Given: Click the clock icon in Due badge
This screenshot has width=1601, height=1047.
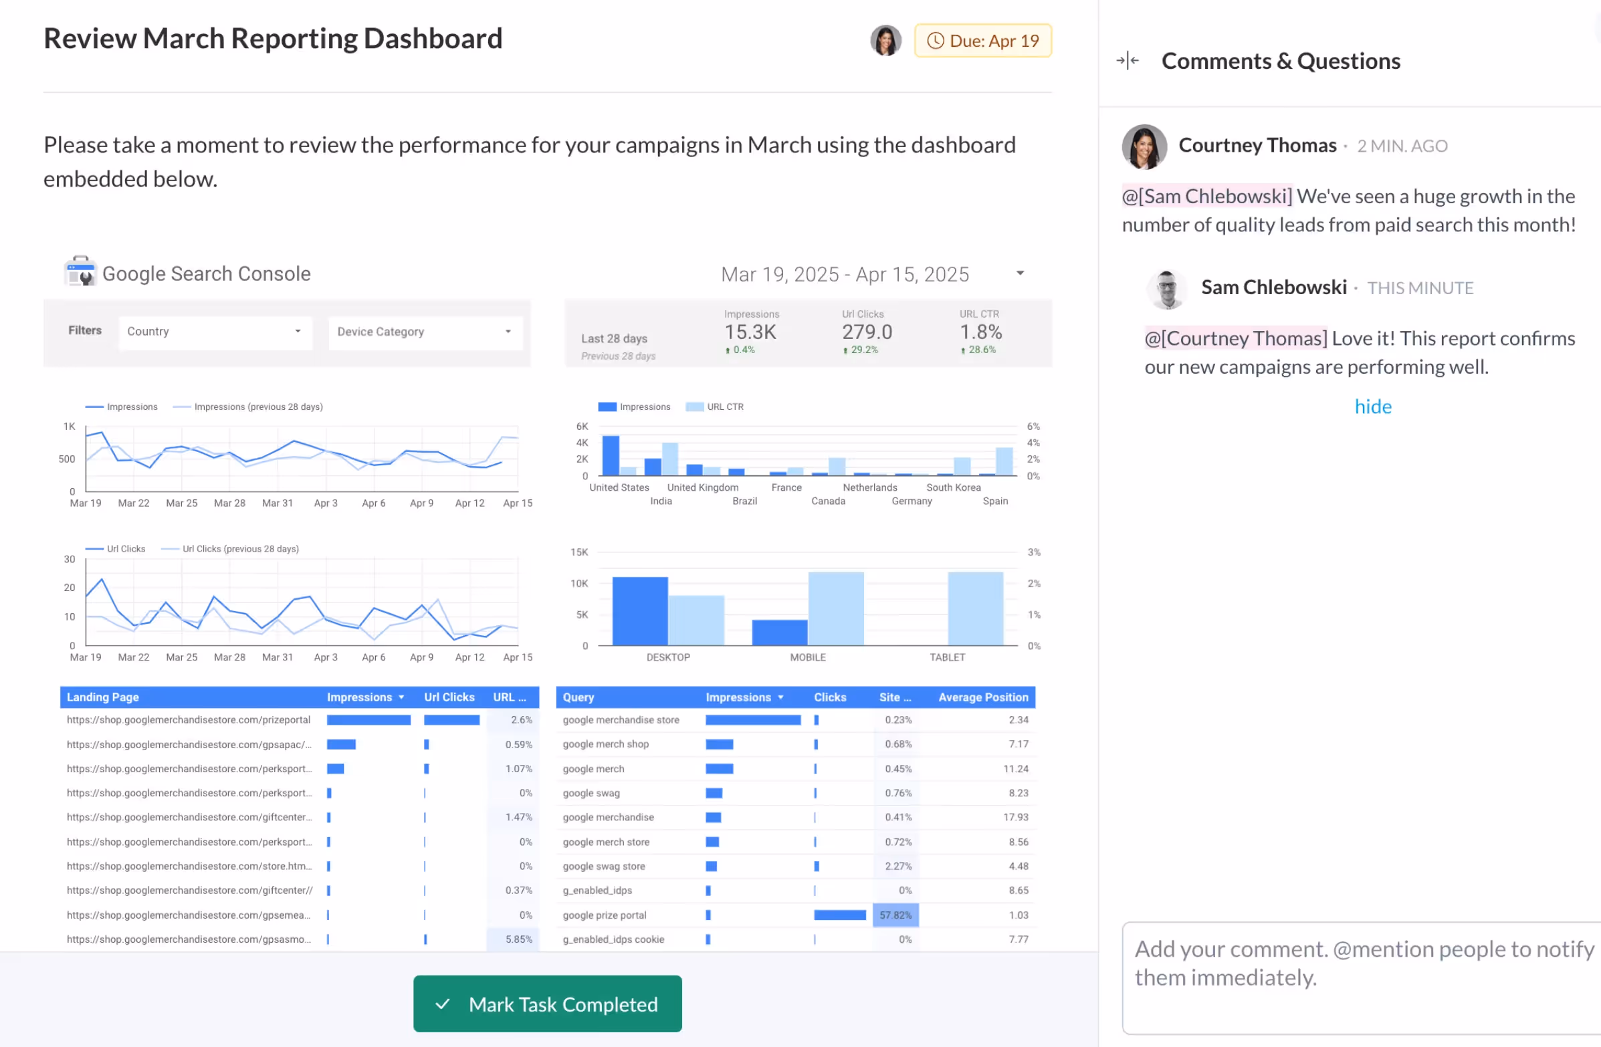Looking at the screenshot, I should point(935,41).
